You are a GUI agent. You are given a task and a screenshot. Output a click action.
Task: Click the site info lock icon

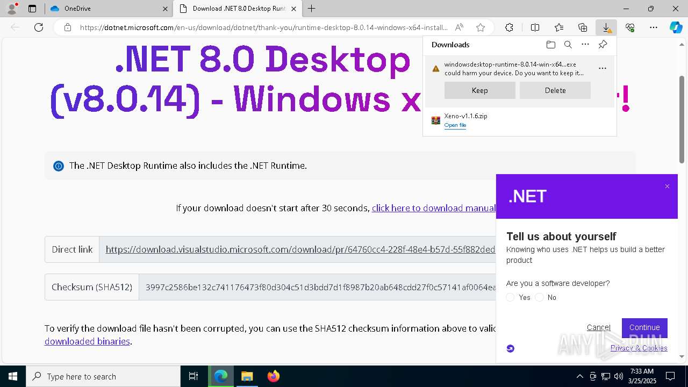[68, 27]
